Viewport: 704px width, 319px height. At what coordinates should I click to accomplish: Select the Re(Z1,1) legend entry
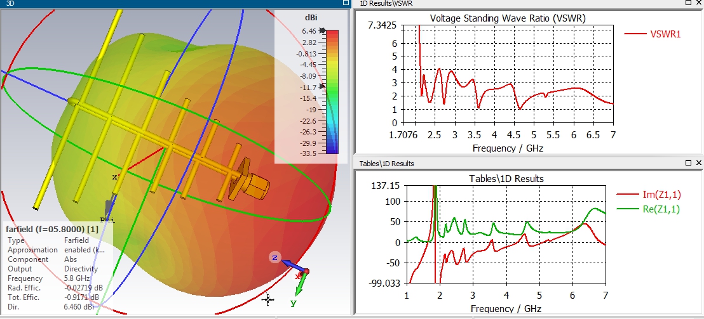point(649,209)
